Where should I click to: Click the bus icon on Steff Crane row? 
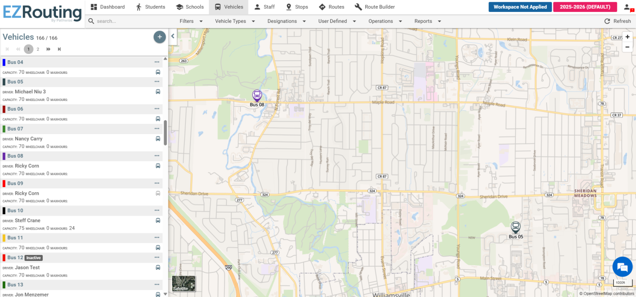[x=158, y=221]
